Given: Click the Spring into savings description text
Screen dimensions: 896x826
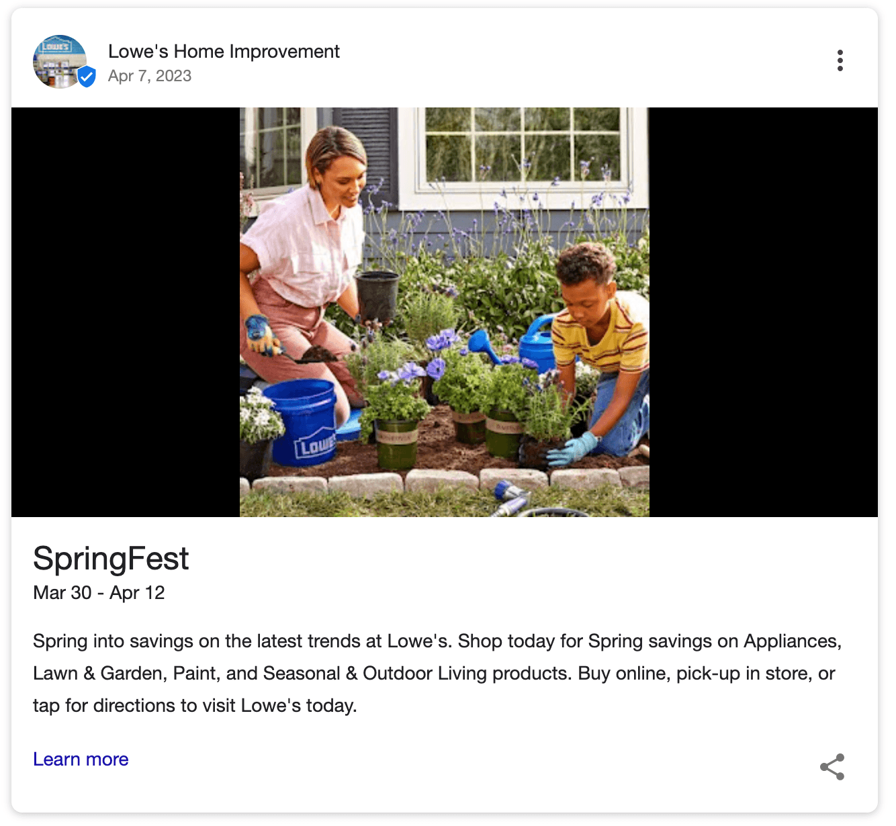Looking at the screenshot, I should (x=437, y=674).
